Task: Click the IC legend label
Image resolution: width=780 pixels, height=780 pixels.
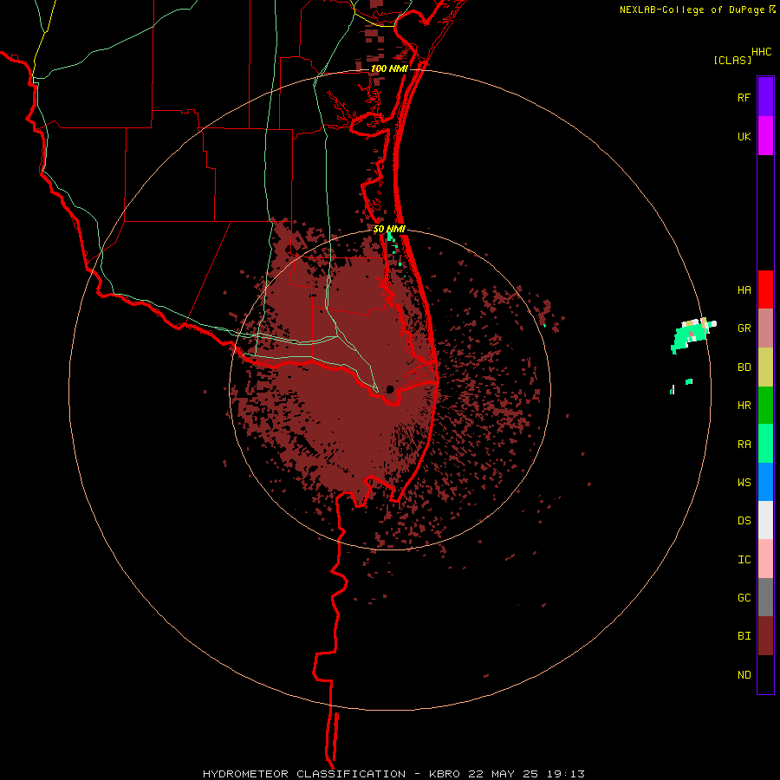Action: point(744,559)
